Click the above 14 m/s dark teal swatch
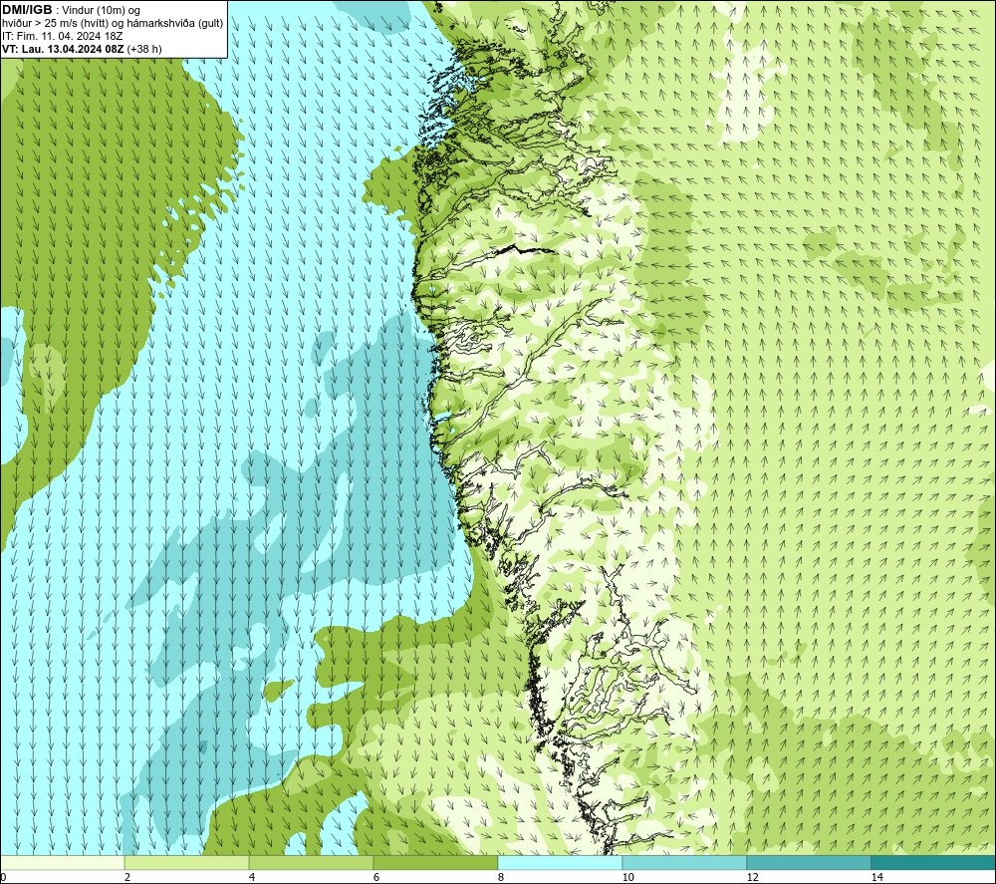The image size is (996, 884). coord(933,863)
